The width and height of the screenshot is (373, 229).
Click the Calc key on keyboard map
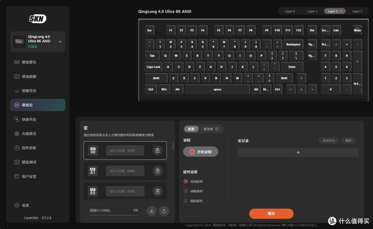[x=336, y=30]
